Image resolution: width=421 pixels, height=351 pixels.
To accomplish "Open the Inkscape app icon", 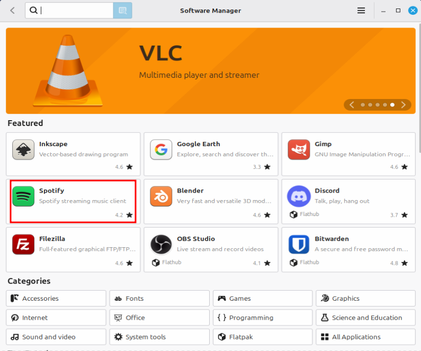I will pyautogui.click(x=23, y=149).
